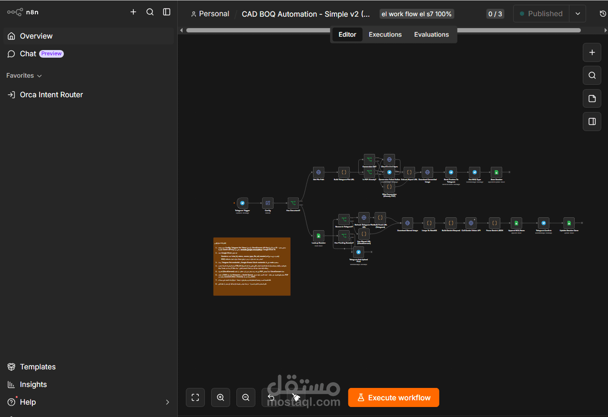Open Use Stored URL (CloudConvert) node
The height and width of the screenshot is (417, 608).
tap(364, 234)
